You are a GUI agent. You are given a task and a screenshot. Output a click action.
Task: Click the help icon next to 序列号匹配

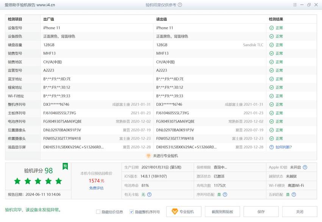225,194
